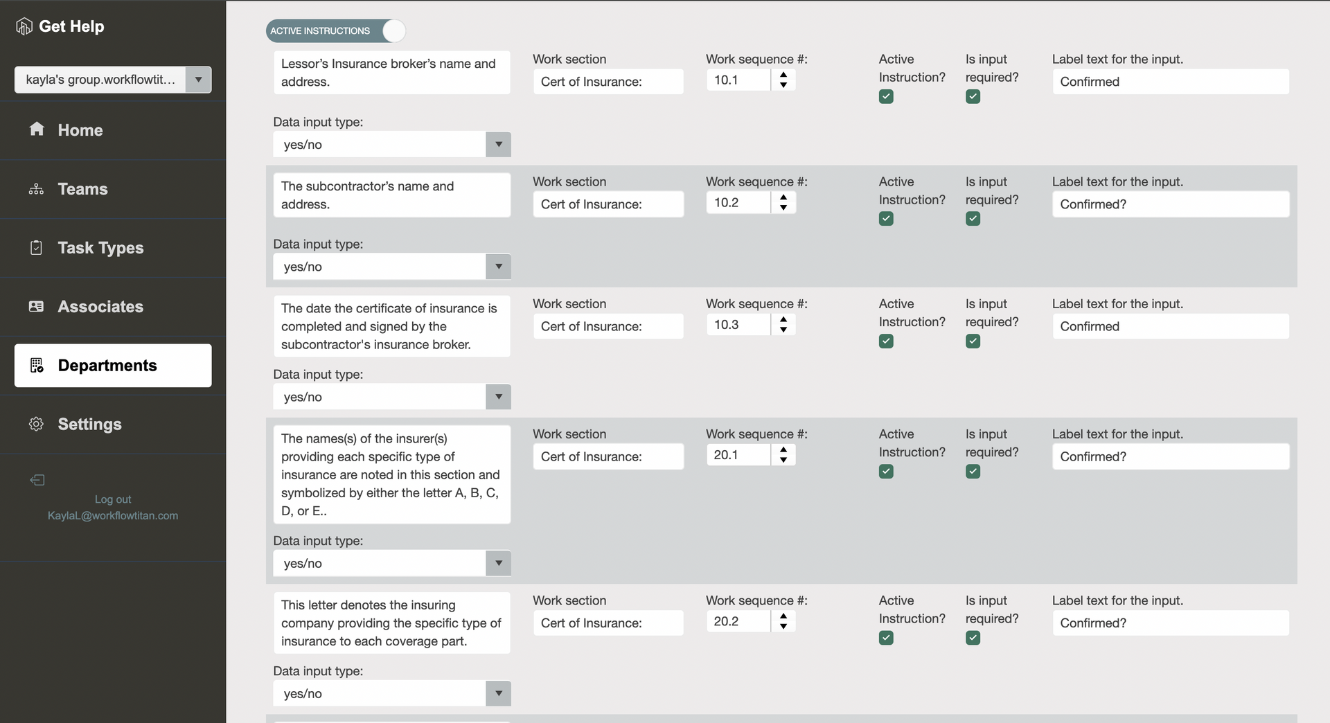Open data input type dropdown for insurer names
The height and width of the screenshot is (723, 1330).
tap(392, 563)
